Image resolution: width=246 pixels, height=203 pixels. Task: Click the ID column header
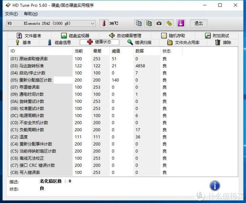[x=41, y=51]
